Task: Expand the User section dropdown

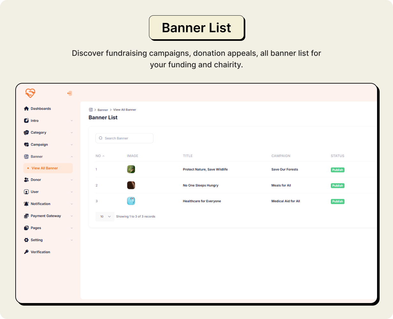Action: click(x=72, y=191)
